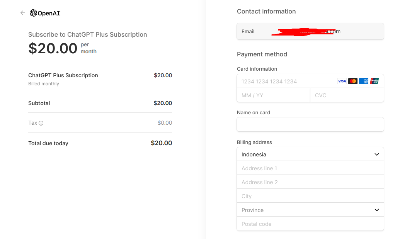The image size is (412, 239).
Task: Click the back arrow icon
Action: [x=22, y=13]
